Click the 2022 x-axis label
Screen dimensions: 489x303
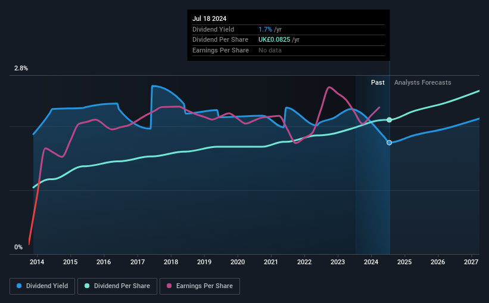tap(304, 262)
